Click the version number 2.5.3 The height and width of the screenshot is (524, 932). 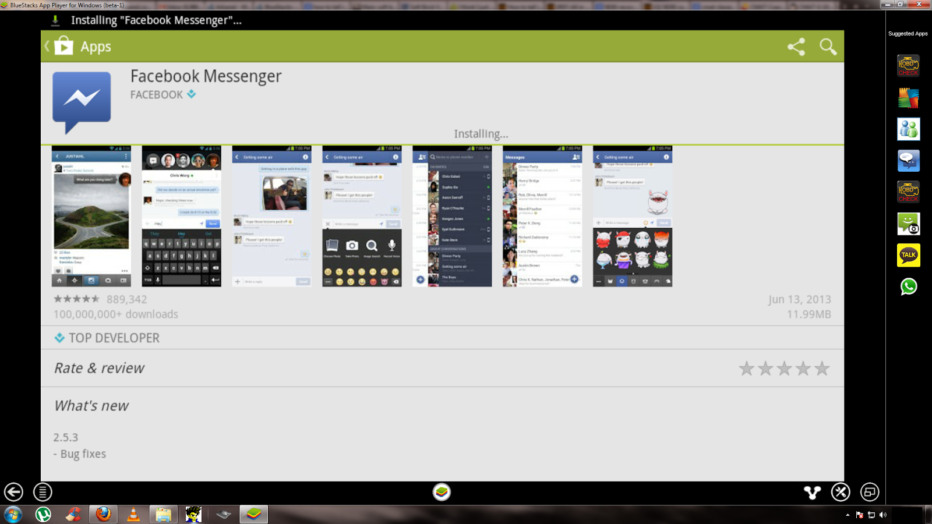coord(66,437)
